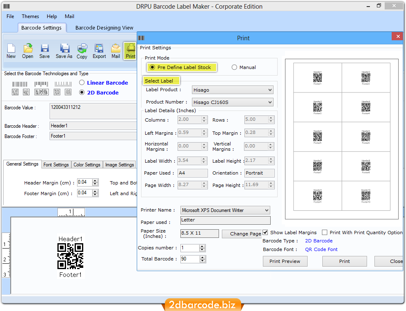Increase Columns spinner value
Screen dimensions: 406x311
click(204, 118)
